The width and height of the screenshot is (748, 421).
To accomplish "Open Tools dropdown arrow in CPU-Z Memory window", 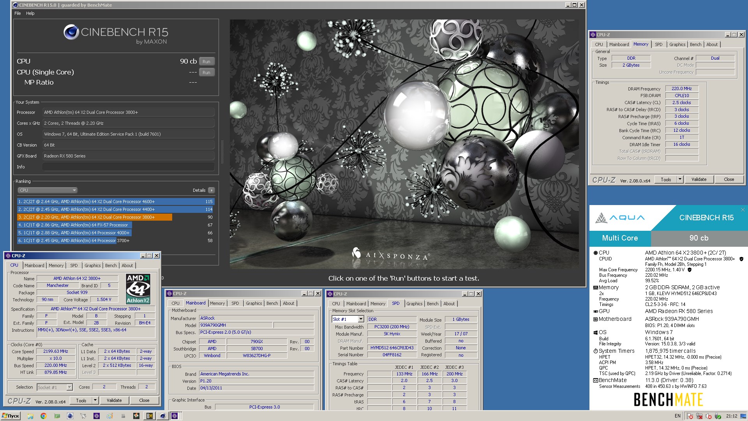I will [x=680, y=179].
